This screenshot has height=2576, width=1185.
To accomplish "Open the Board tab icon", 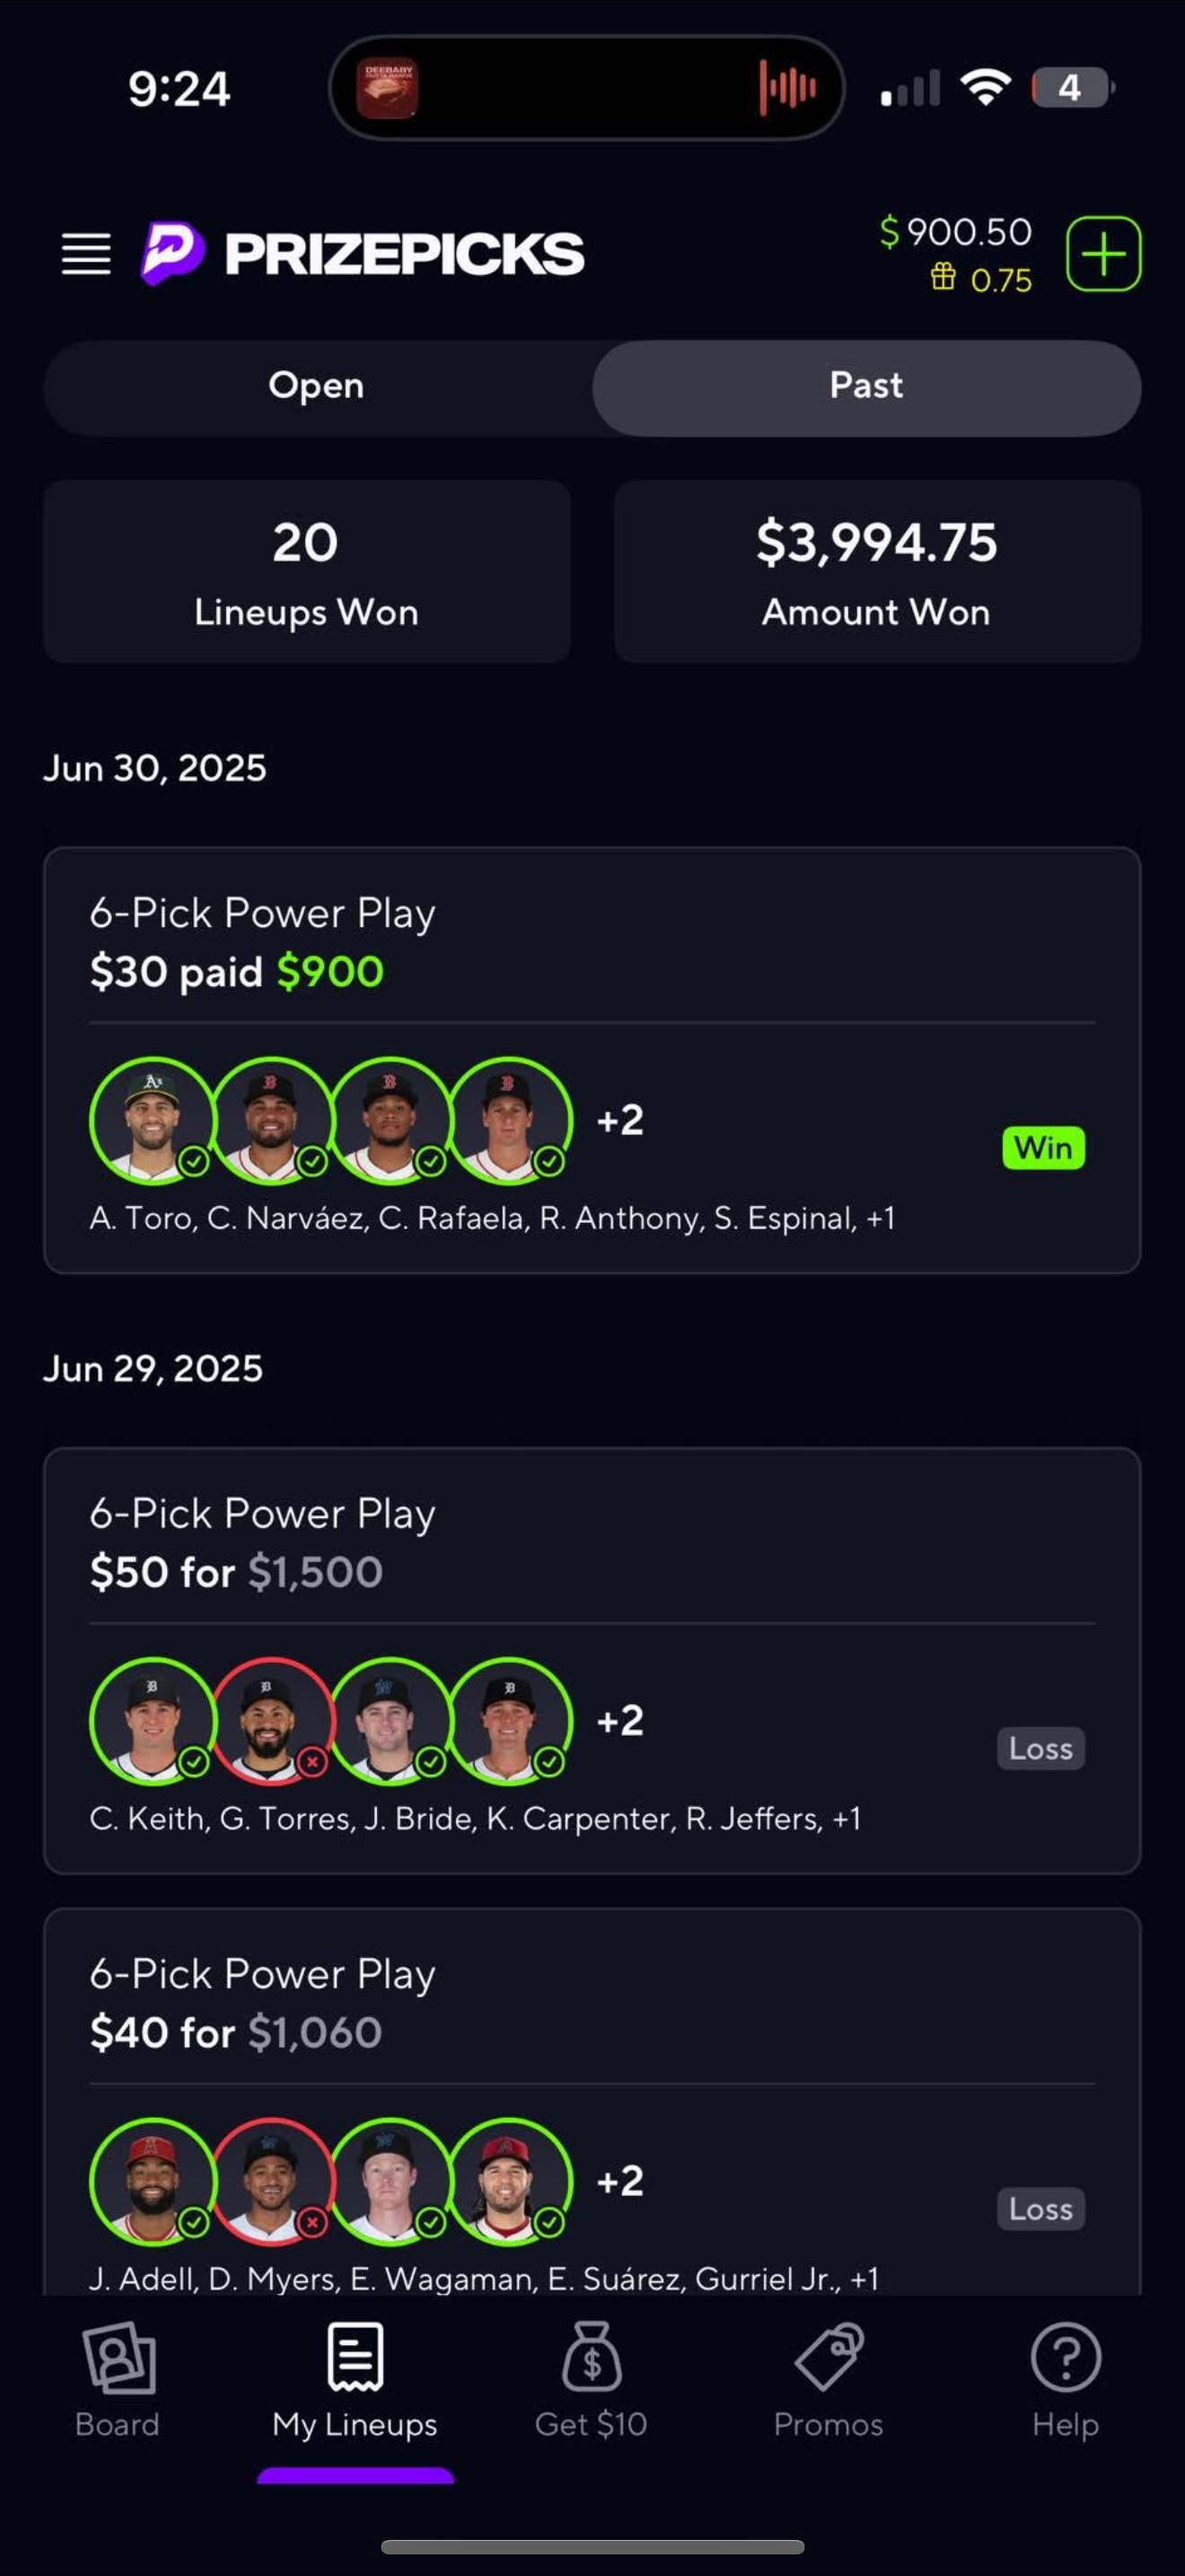I will click(118, 2360).
